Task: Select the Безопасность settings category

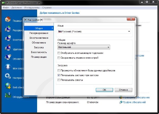Action: (x=39, y=52)
